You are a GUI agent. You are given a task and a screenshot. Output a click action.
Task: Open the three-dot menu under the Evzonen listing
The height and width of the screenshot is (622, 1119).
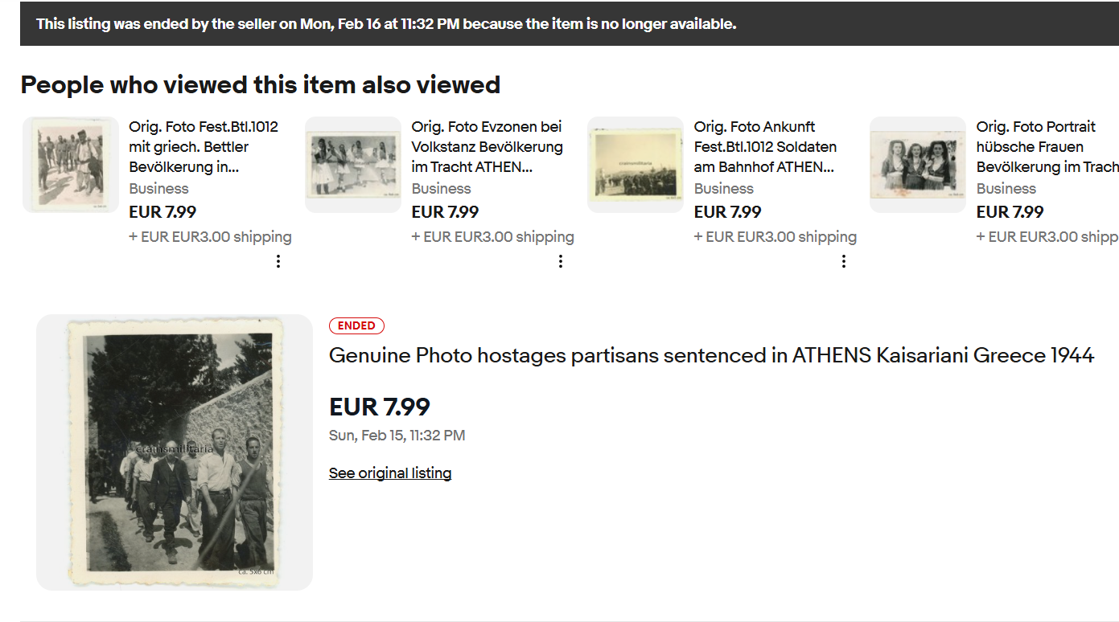[561, 261]
